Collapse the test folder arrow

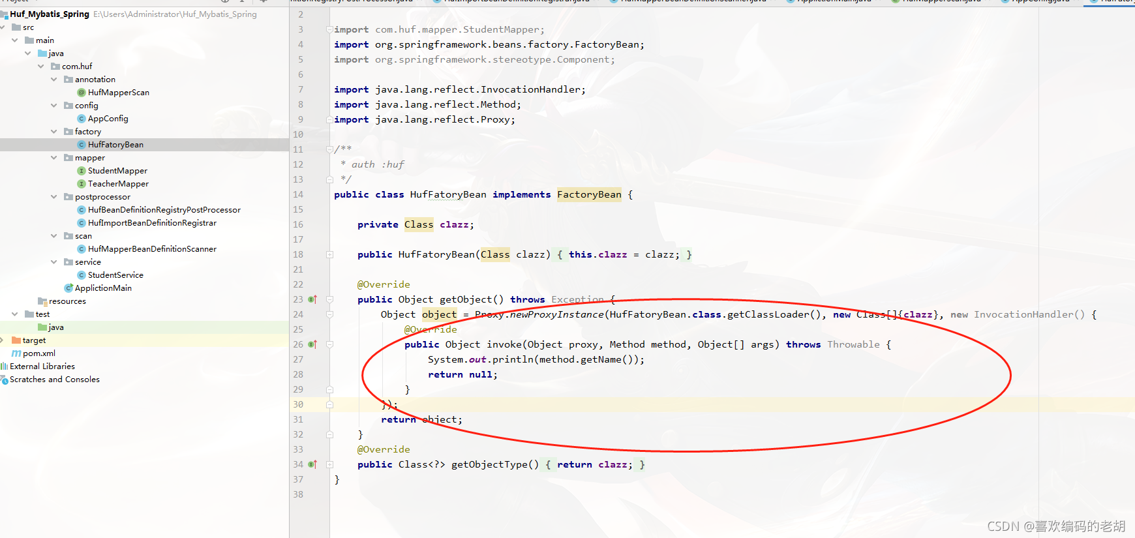(x=15, y=314)
